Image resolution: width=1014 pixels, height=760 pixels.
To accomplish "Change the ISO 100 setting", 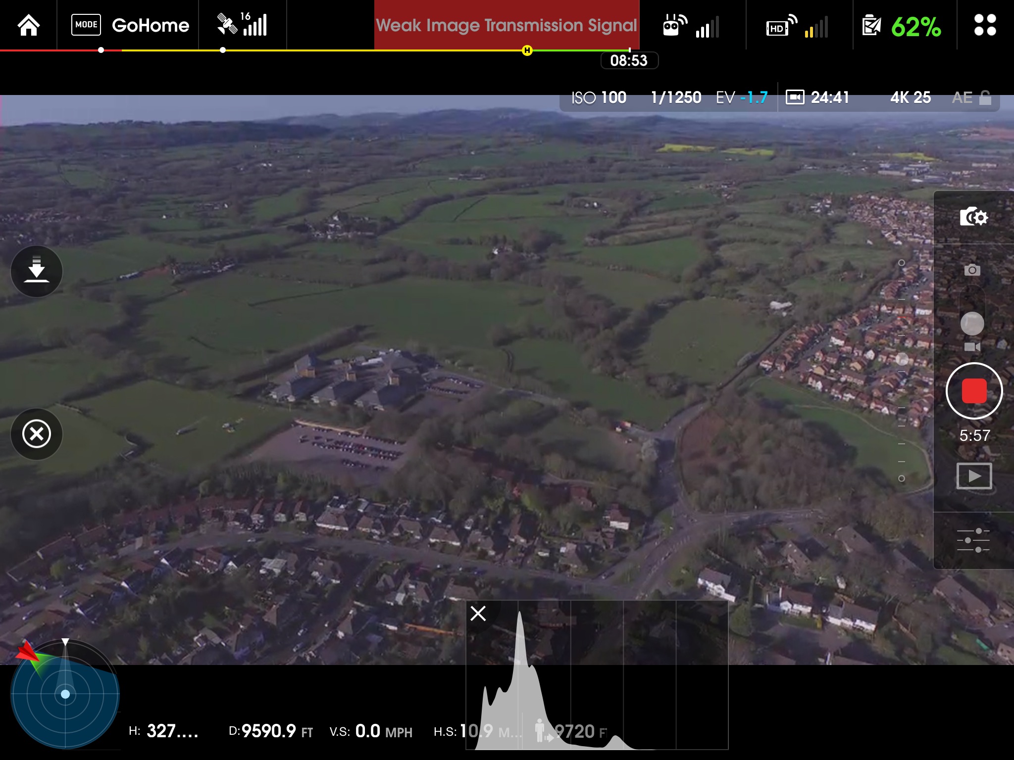I will (x=599, y=97).
